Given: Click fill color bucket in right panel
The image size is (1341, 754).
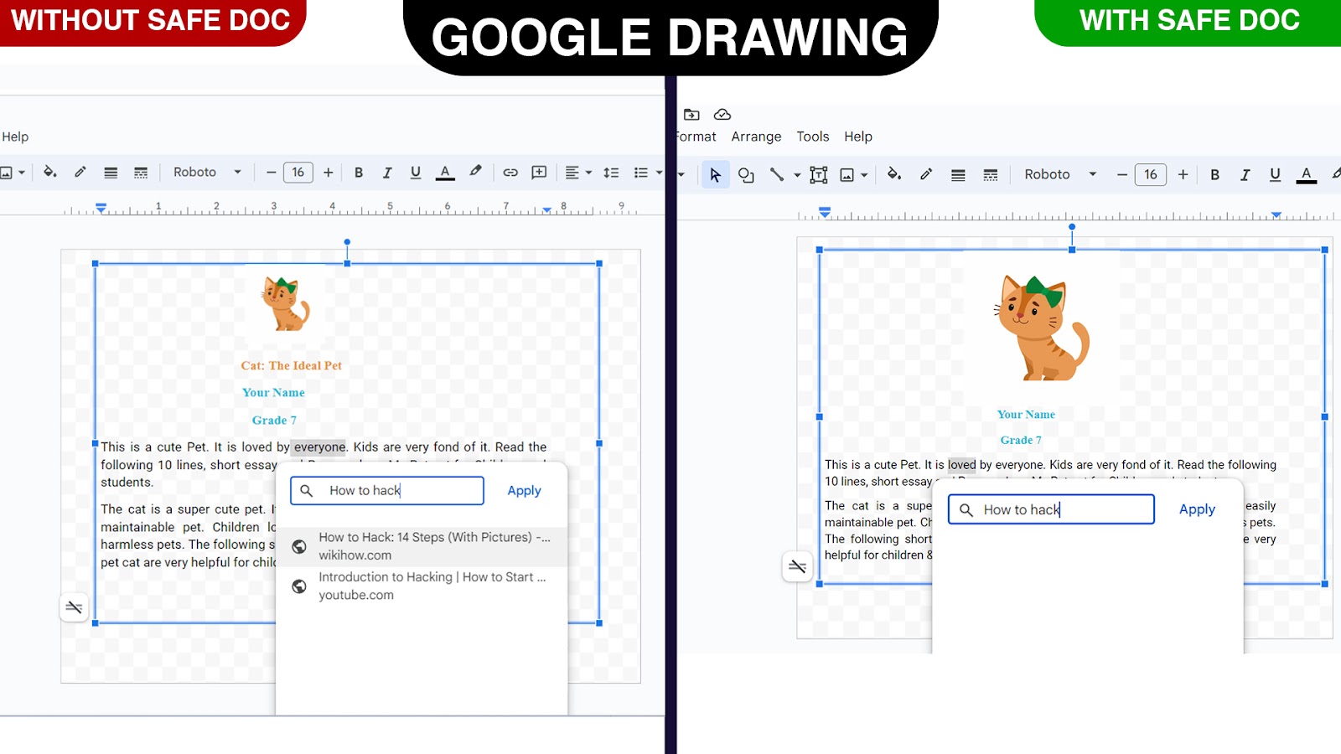Looking at the screenshot, I should [894, 174].
